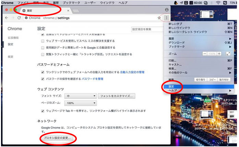Select 設定 in the Chrome menu
239x147 pixels.
[199, 86]
